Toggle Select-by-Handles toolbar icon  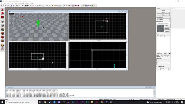(x=60, y=6)
